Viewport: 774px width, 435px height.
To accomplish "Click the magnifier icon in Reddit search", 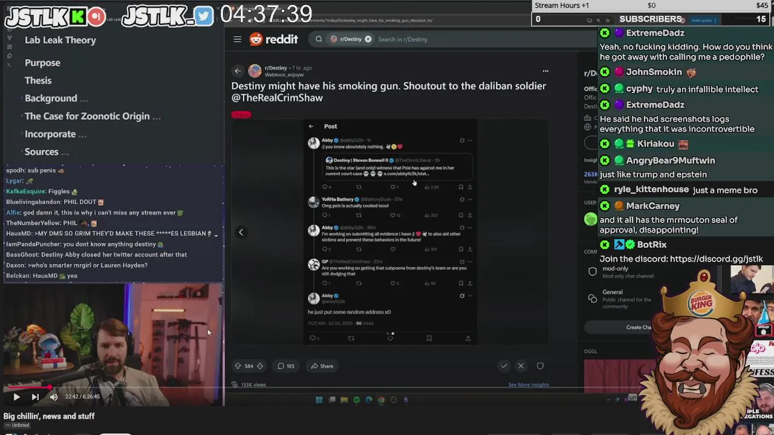I will tap(319, 39).
